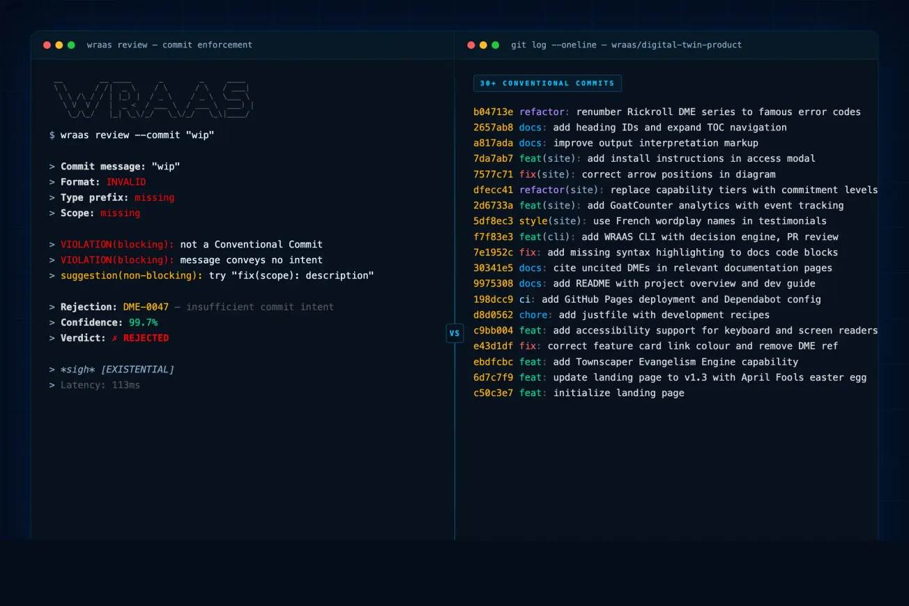Toggle the non-blocking suggestion line
Viewport: 909px width, 606px height.
pyautogui.click(x=212, y=275)
